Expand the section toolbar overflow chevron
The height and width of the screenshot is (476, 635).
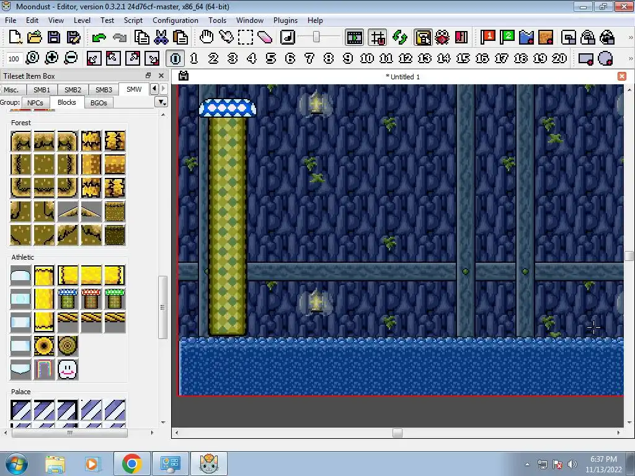630,59
